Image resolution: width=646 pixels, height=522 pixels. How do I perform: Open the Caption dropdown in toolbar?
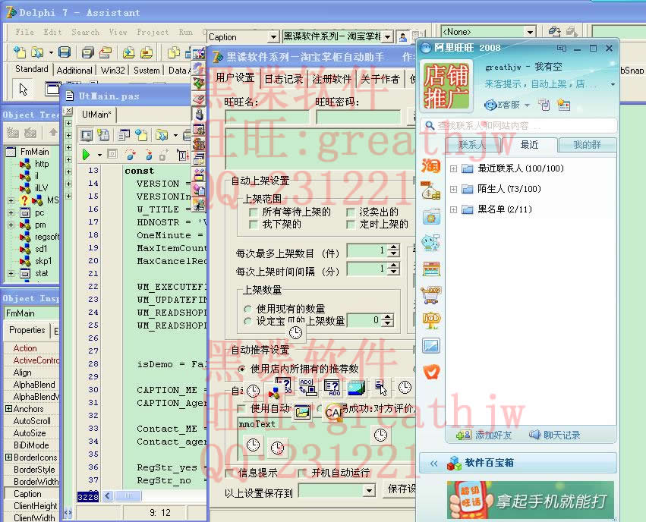(273, 36)
